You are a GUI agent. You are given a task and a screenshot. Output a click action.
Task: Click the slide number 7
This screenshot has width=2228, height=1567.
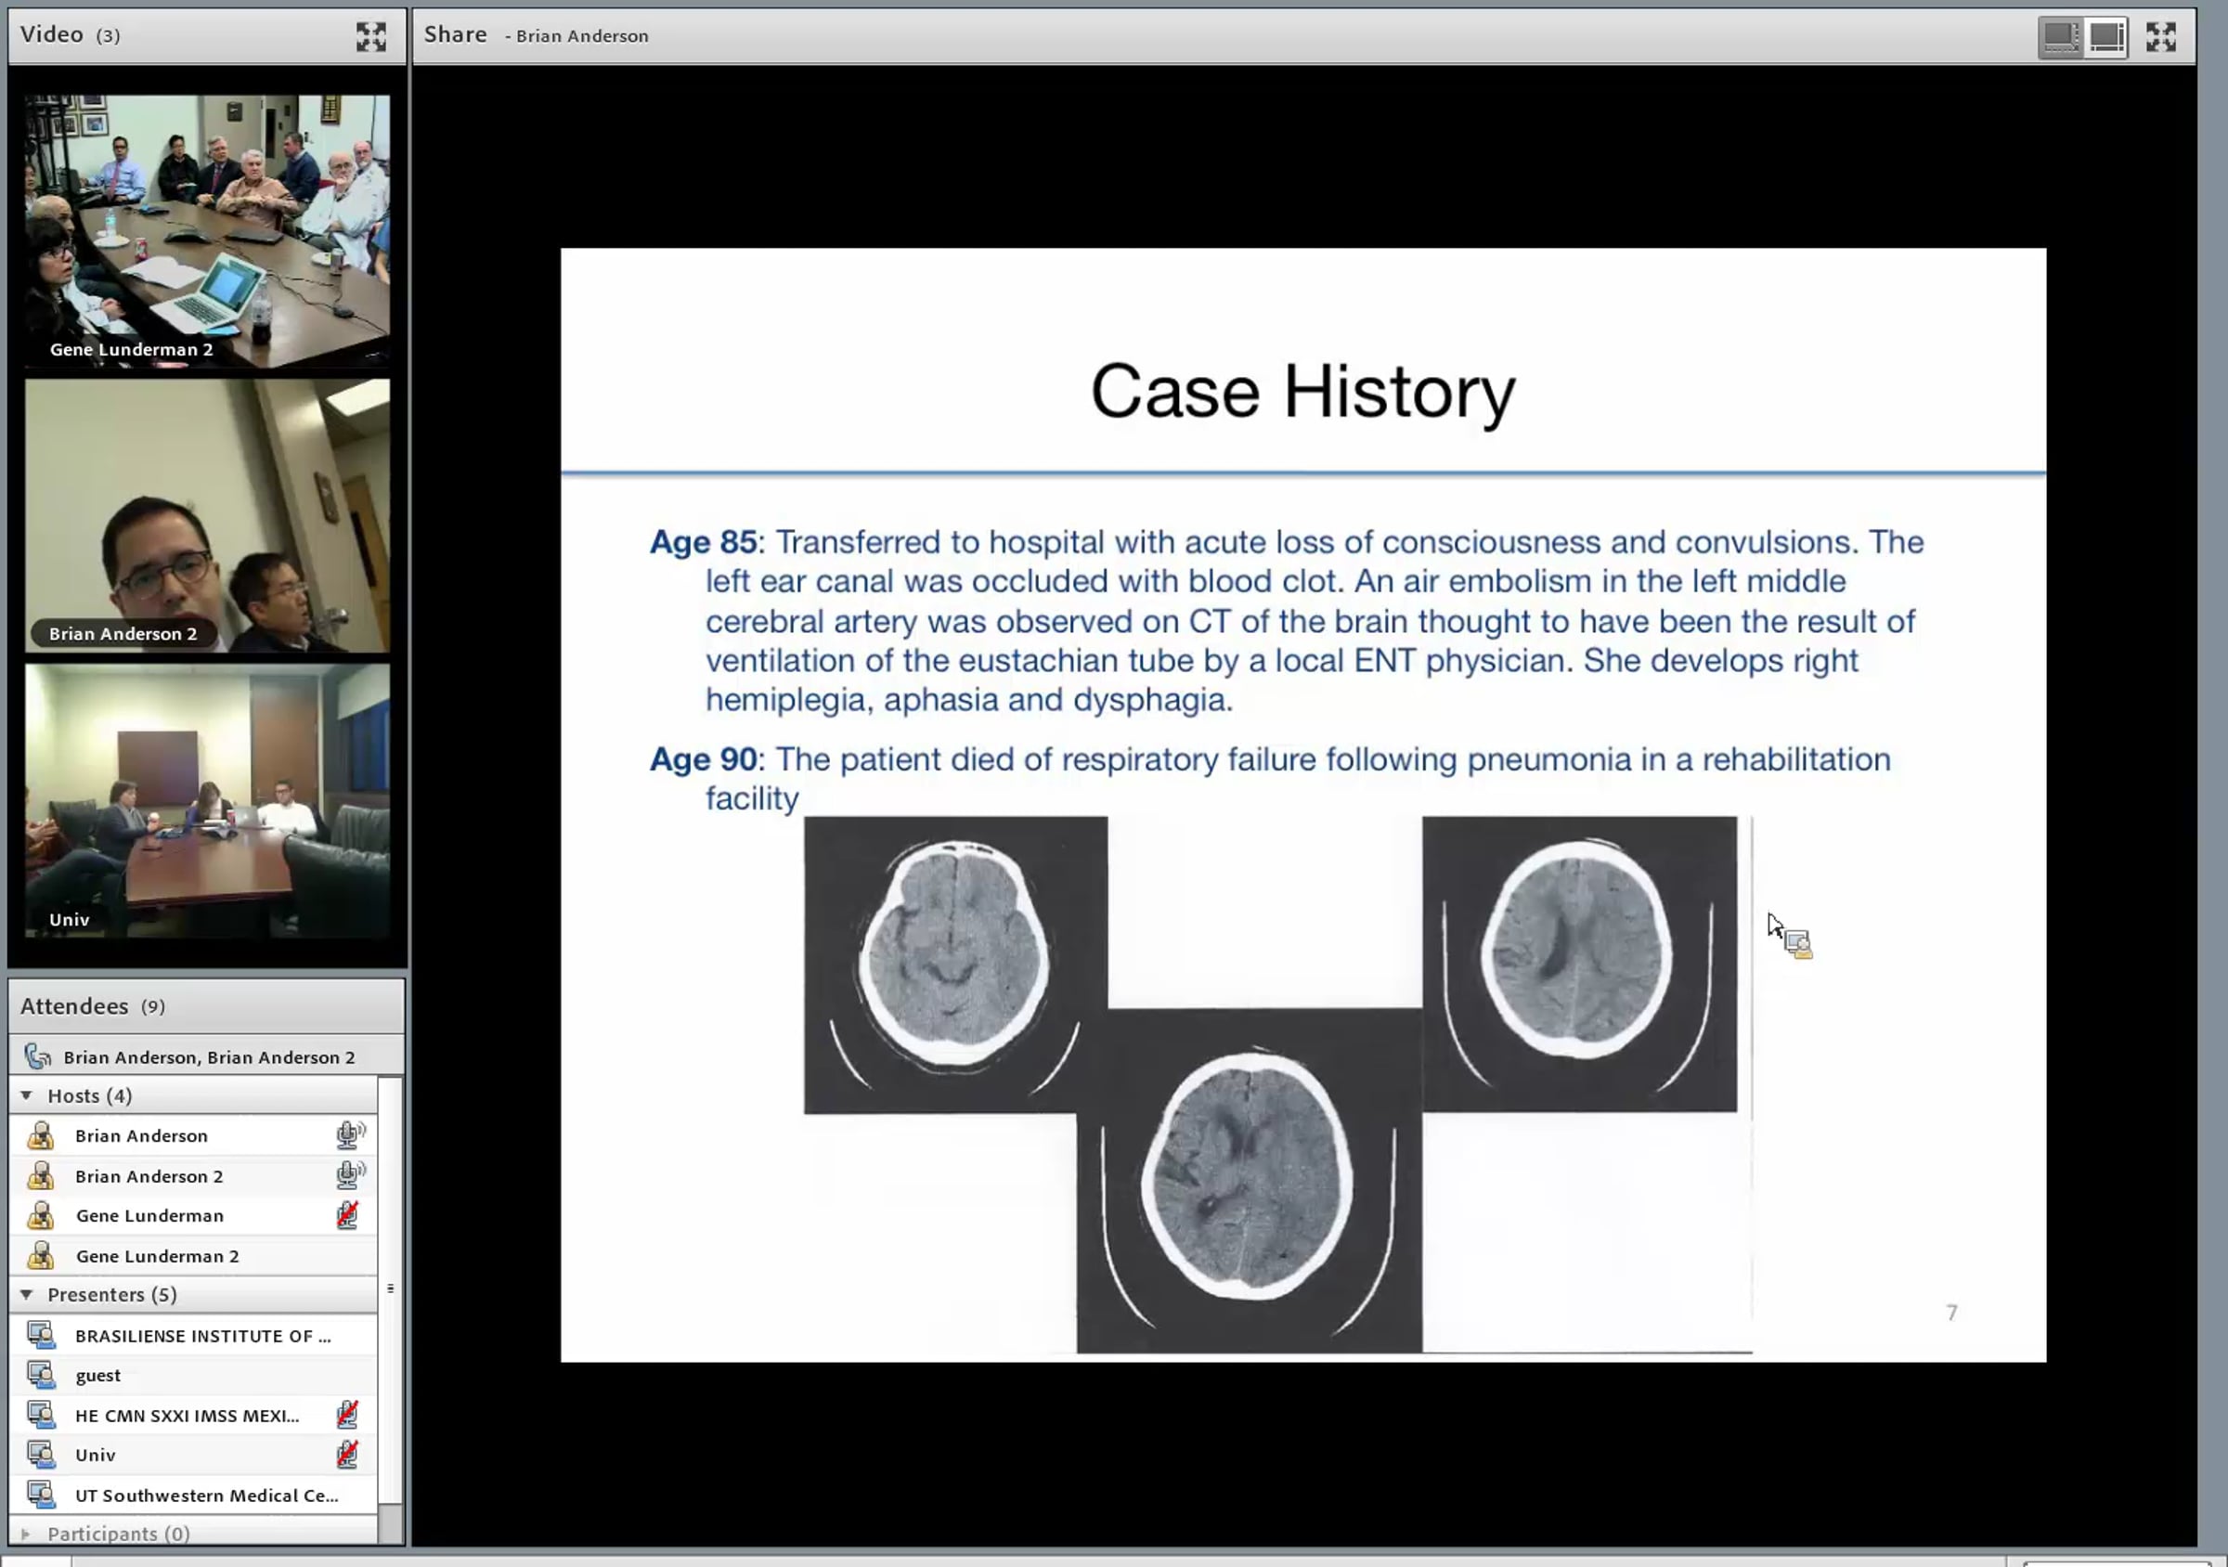click(1951, 1313)
